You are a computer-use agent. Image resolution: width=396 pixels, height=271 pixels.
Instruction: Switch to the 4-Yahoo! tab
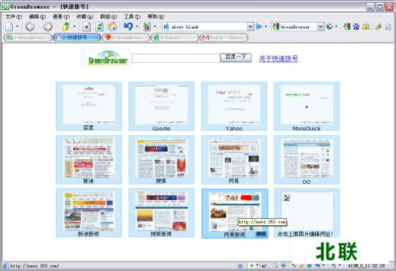[x=175, y=38]
